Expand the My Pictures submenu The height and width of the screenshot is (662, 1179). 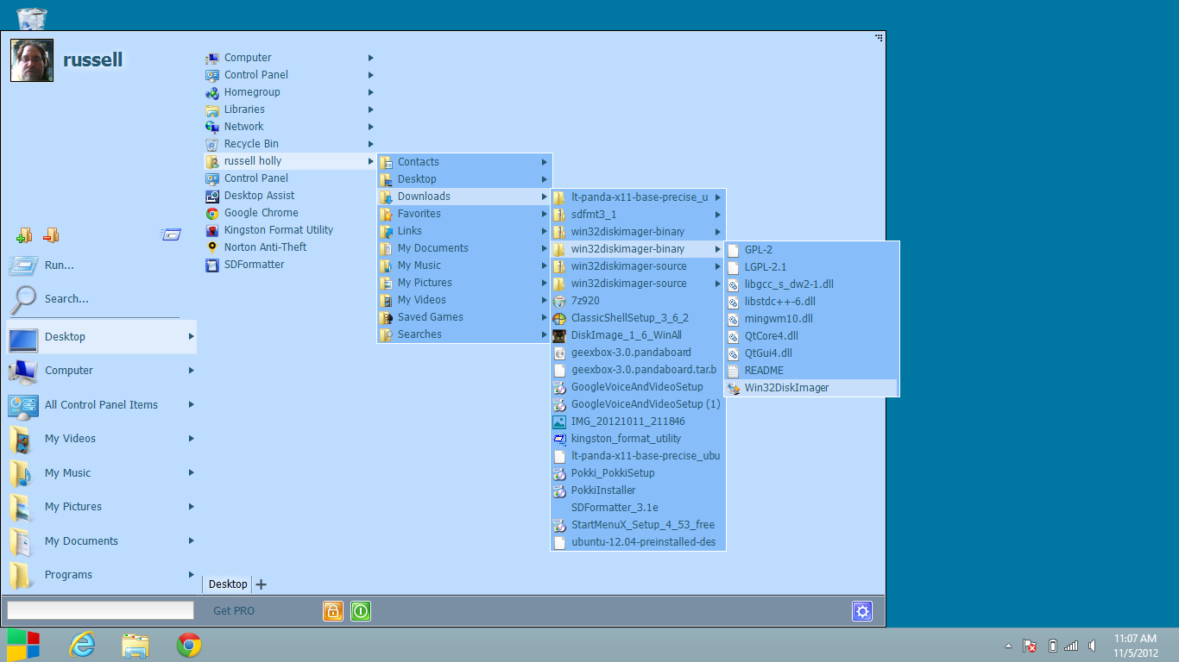tap(544, 282)
